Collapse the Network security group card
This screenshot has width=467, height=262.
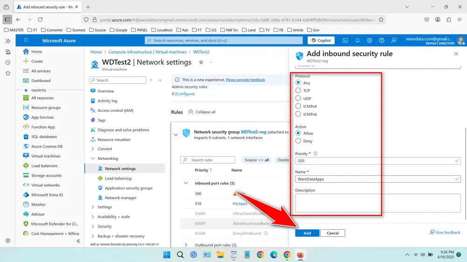pyautogui.click(x=176, y=135)
